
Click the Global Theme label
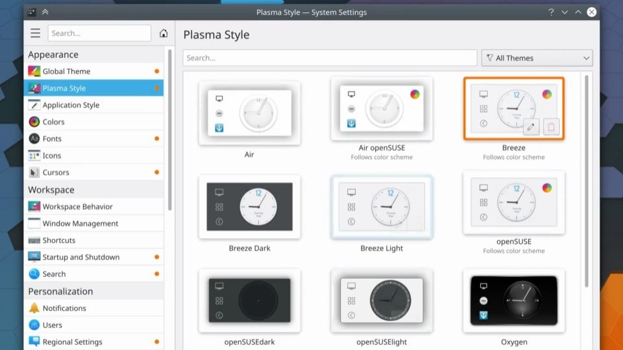(x=66, y=71)
